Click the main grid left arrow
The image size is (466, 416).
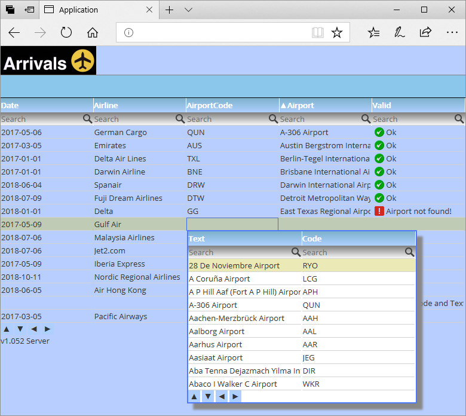point(34,329)
